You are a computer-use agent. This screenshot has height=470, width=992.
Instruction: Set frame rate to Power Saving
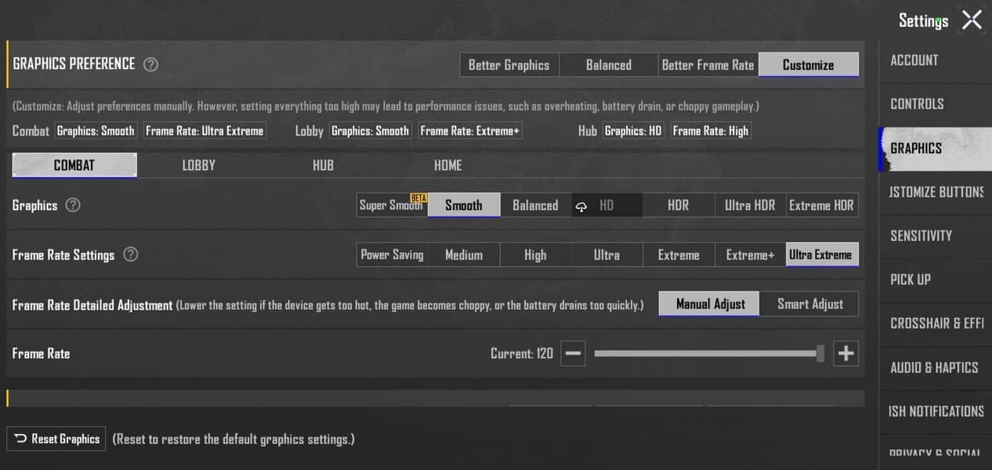[392, 255]
